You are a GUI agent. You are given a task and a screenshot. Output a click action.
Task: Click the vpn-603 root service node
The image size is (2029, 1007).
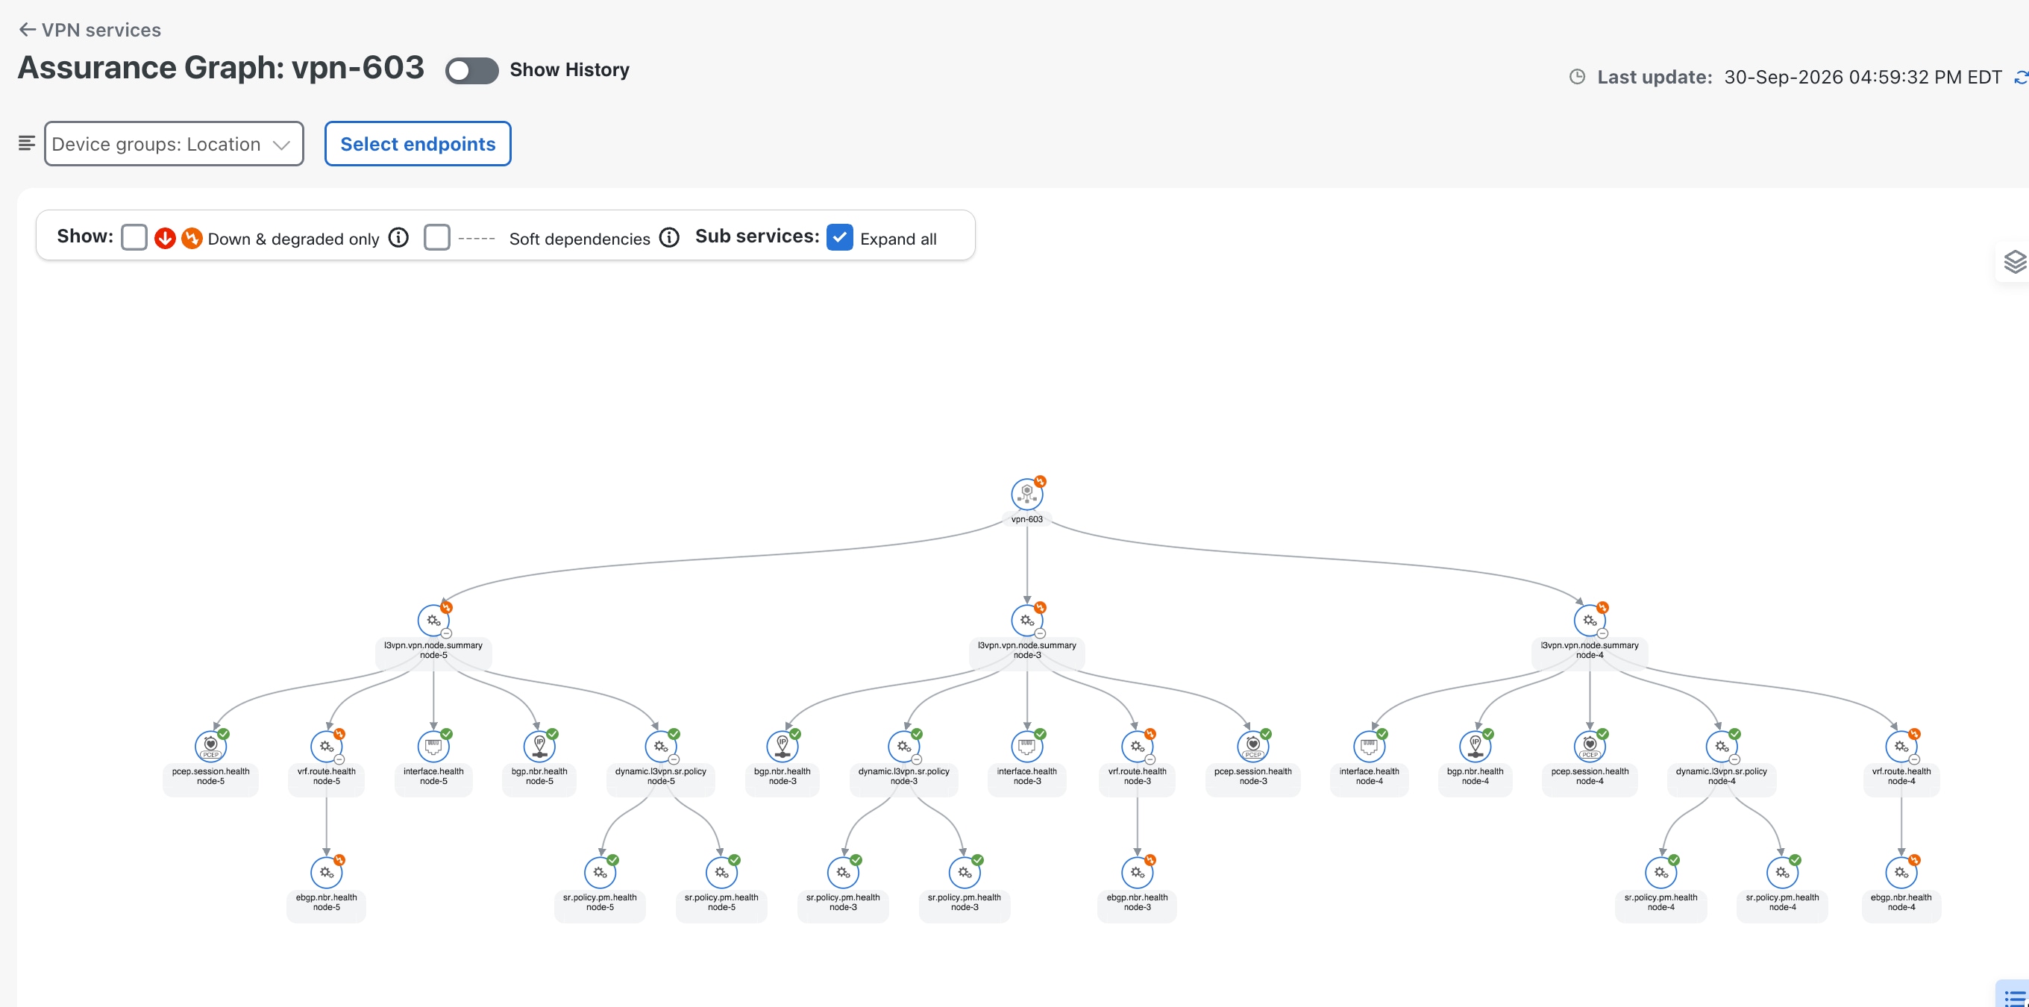point(1026,494)
